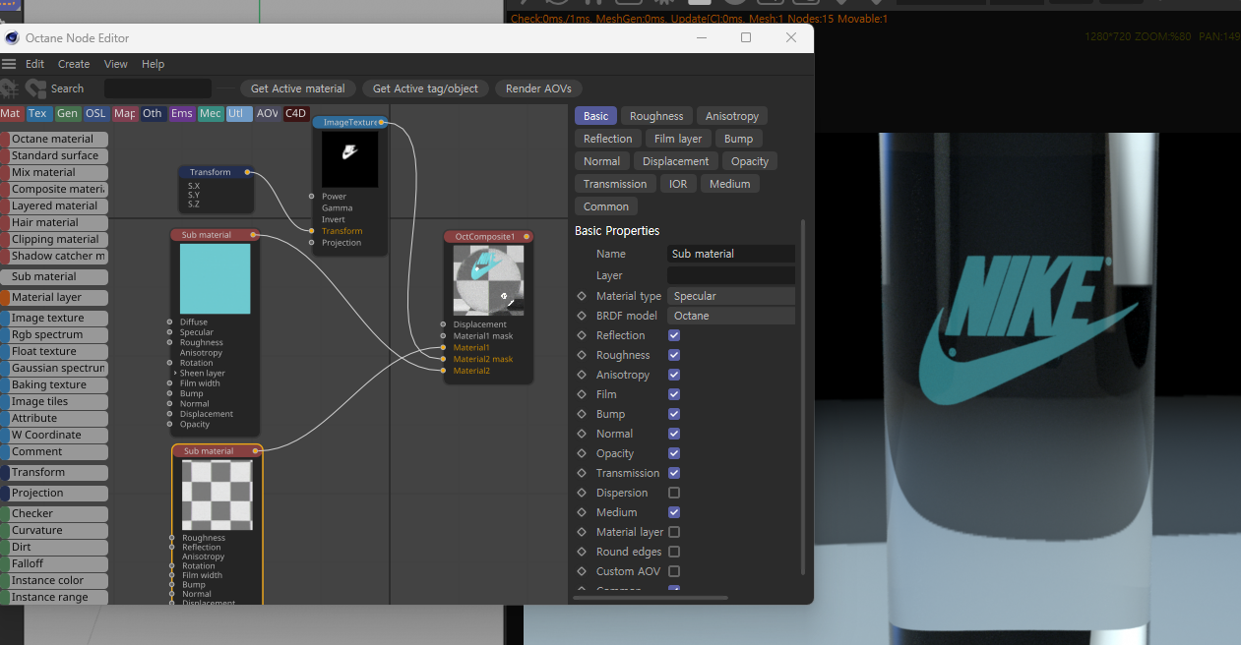Enable the Round edges checkbox
This screenshot has height=645, width=1241.
tap(674, 552)
